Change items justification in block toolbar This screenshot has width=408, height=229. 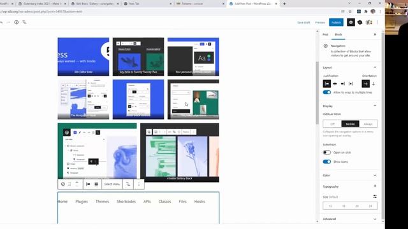click(88, 184)
